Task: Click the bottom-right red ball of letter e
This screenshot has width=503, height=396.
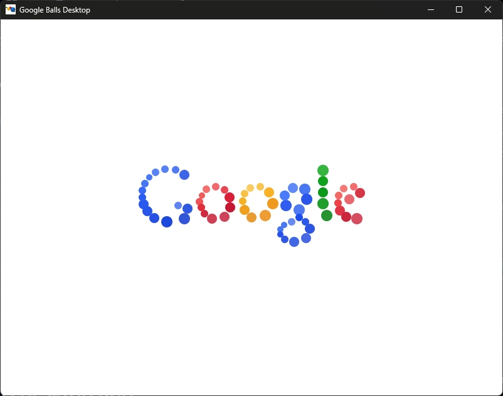Action: [x=357, y=219]
